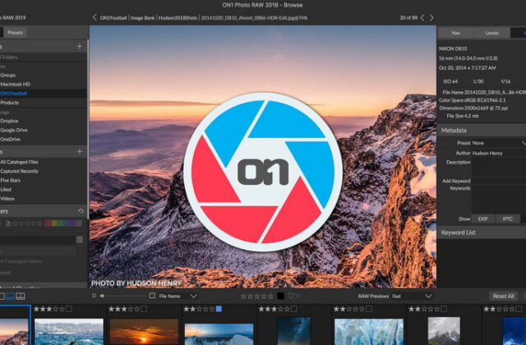Viewport: 526px width, 345px height.
Task: Click the Add Keyword input field
Action: [499, 181]
